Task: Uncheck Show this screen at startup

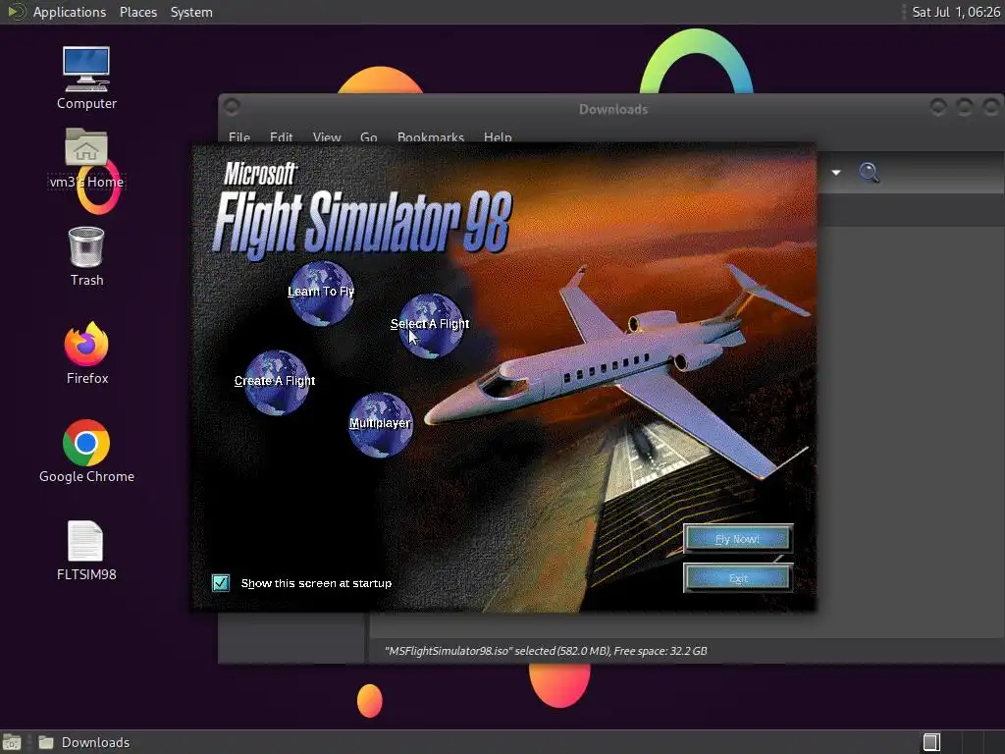Action: click(221, 583)
